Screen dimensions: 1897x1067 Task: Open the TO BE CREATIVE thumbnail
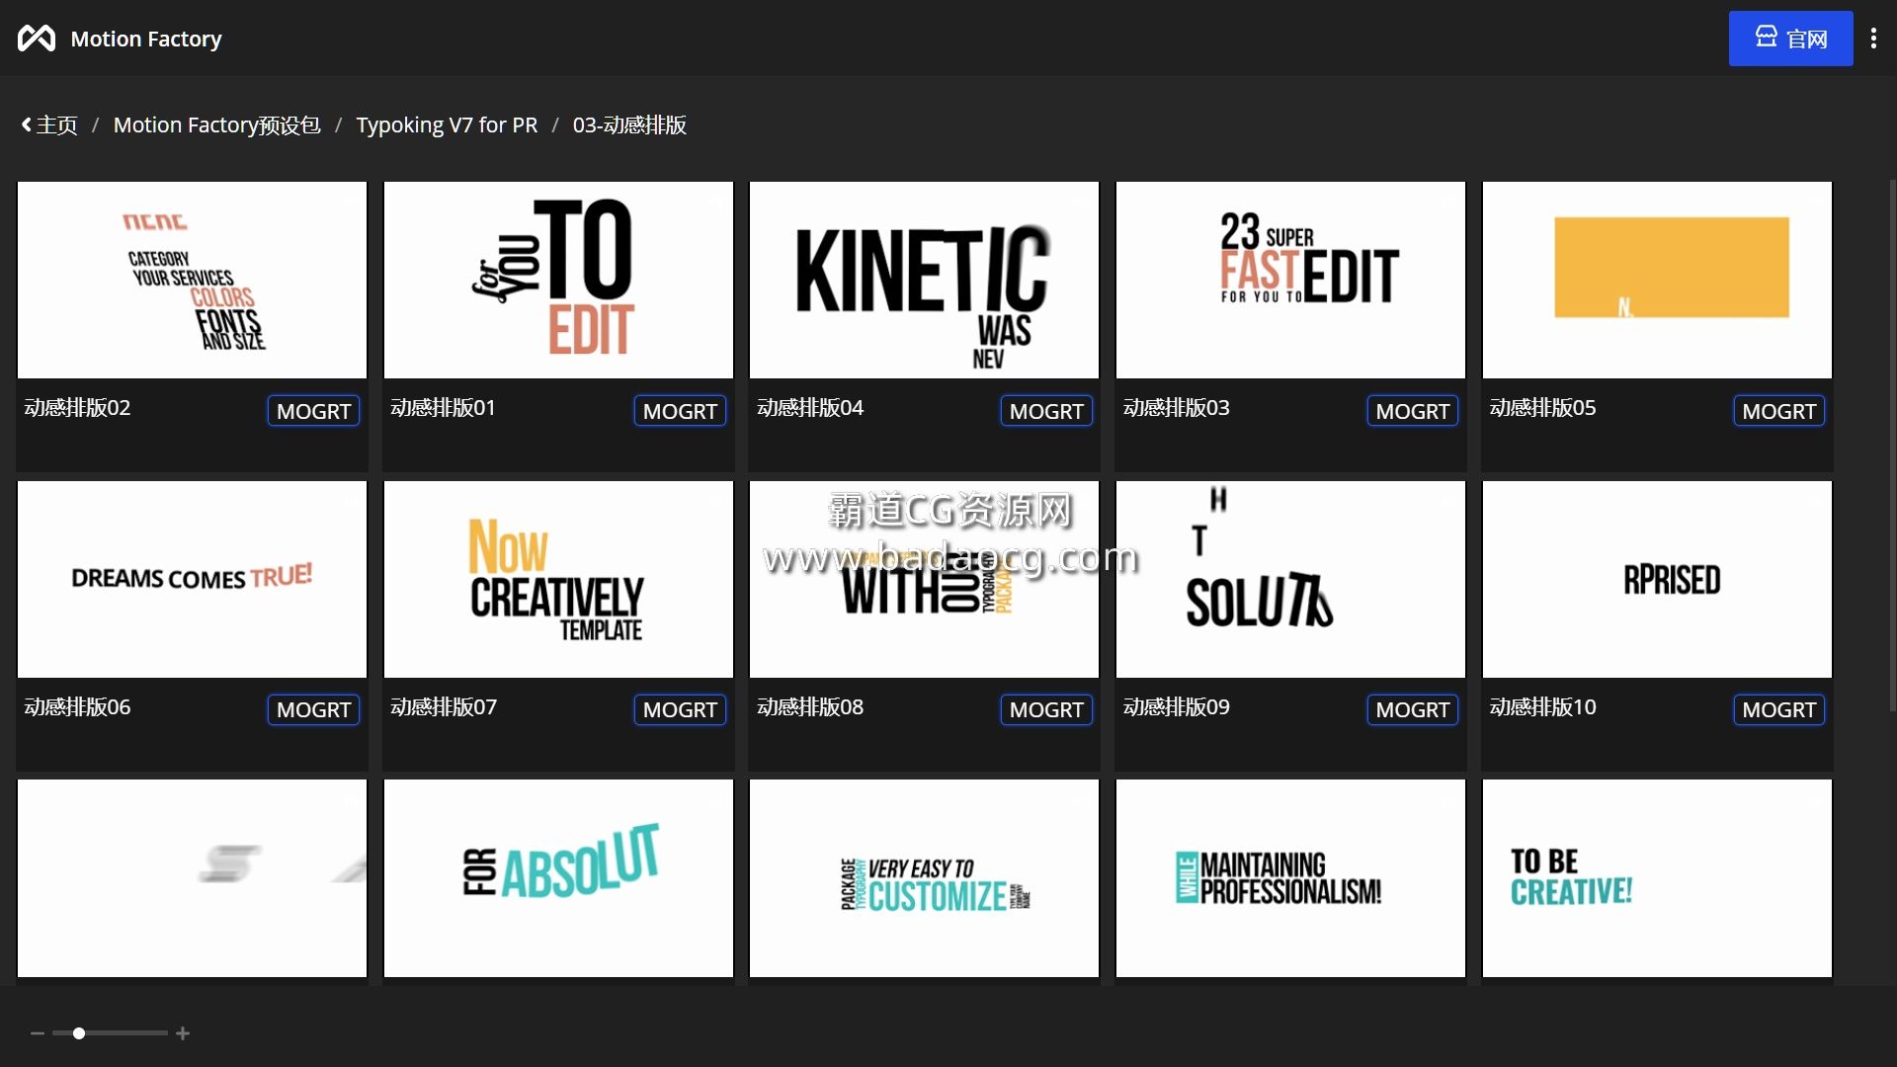pos(1657,878)
